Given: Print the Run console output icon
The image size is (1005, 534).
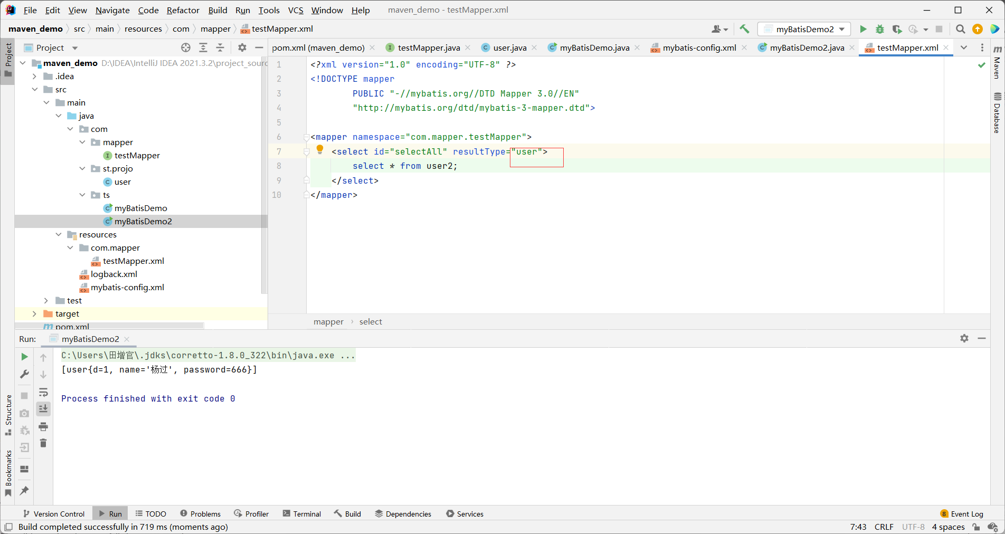Looking at the screenshot, I should (43, 426).
